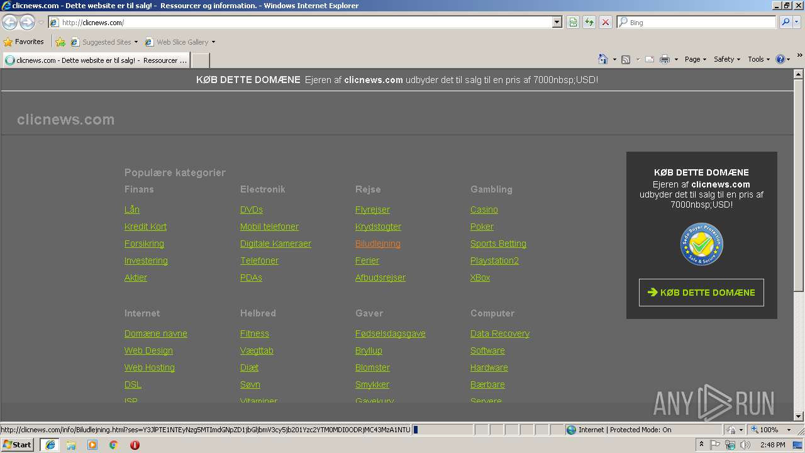This screenshot has width=805, height=453.
Task: Click the Print icon
Action: (665, 59)
